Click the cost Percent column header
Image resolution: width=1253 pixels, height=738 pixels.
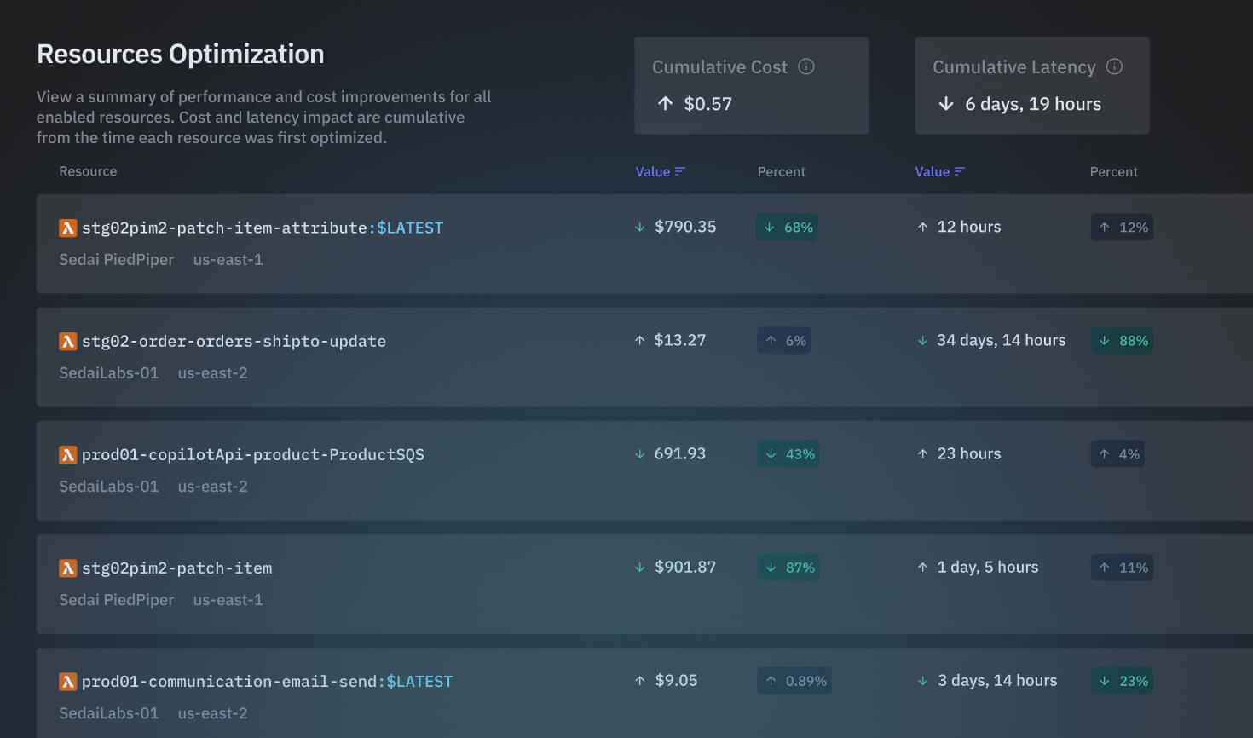click(x=781, y=171)
